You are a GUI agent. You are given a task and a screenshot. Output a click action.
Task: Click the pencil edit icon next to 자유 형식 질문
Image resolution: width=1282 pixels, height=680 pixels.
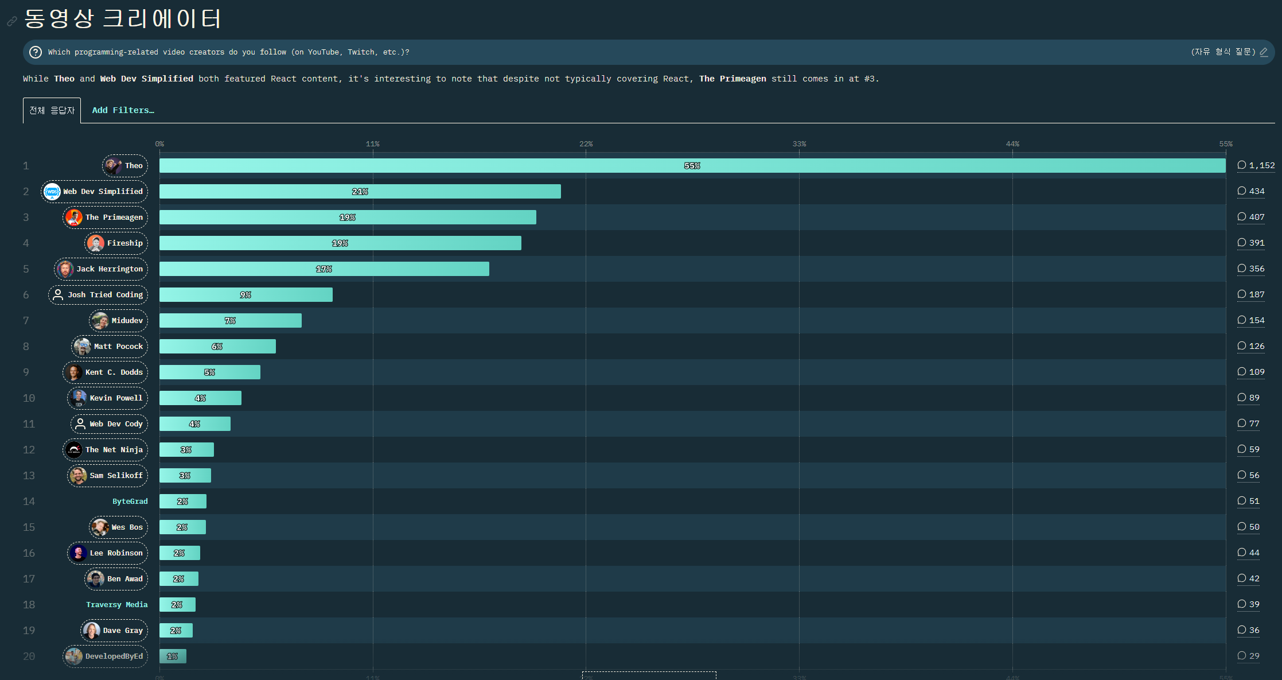(1264, 52)
